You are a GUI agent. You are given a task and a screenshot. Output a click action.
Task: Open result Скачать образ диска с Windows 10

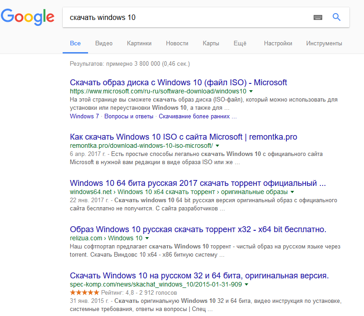point(178,83)
